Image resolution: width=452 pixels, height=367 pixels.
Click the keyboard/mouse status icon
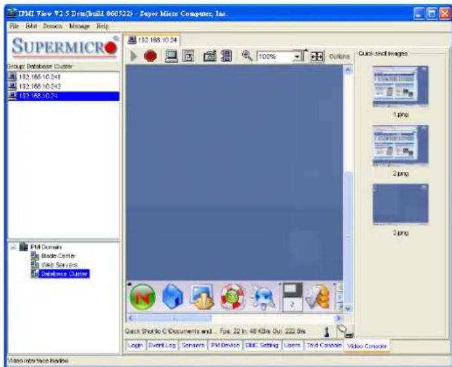coord(345,332)
